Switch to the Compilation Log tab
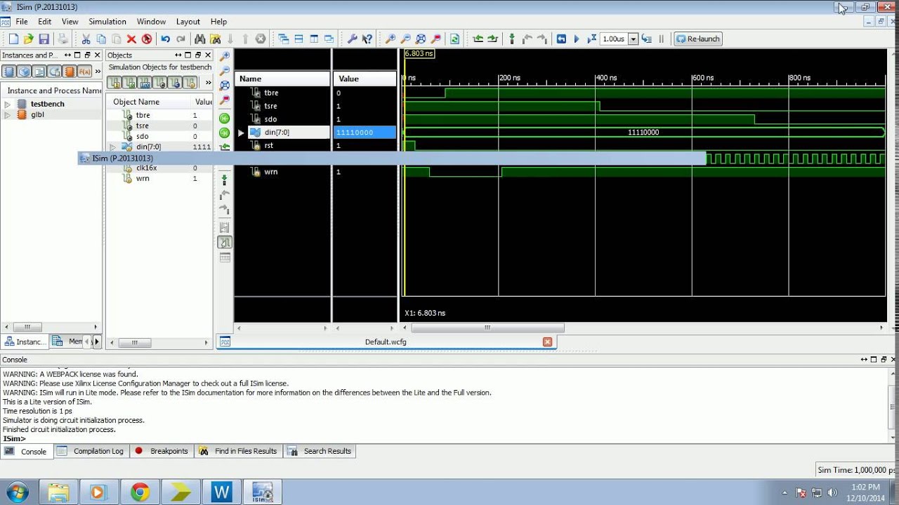 [90, 451]
